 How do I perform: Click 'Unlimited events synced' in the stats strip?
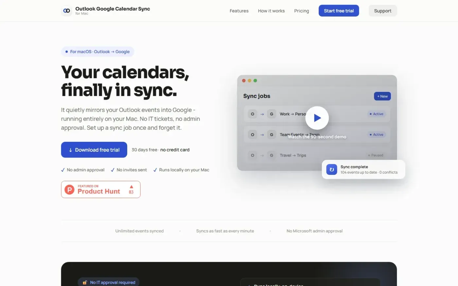click(139, 231)
